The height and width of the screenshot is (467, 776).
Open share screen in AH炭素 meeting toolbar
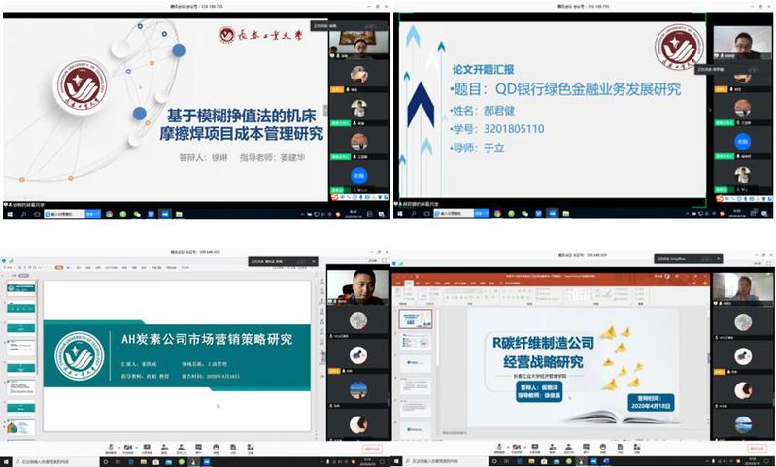[149, 449]
